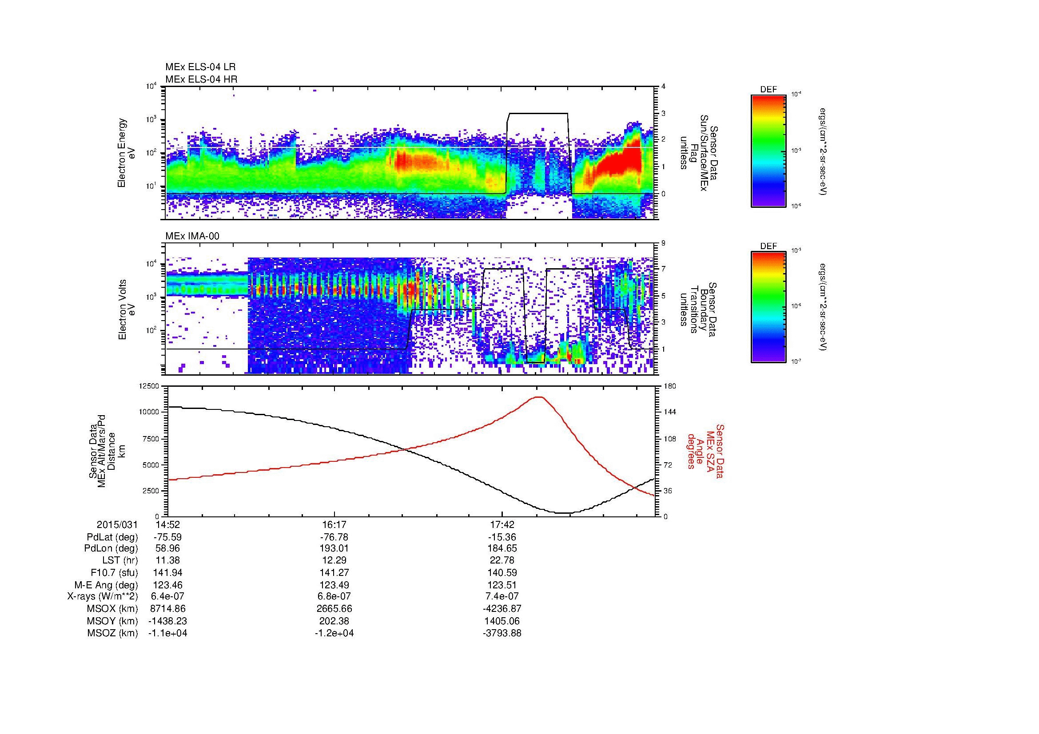Viewport: 1039px width, 734px height.
Task: Click the MSOX value '-4236.87'
Action: pyautogui.click(x=502, y=609)
